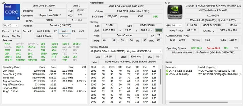The image size is (243, 106).
Task: Click the 4x4M L2 cache field
Action: 65,36
